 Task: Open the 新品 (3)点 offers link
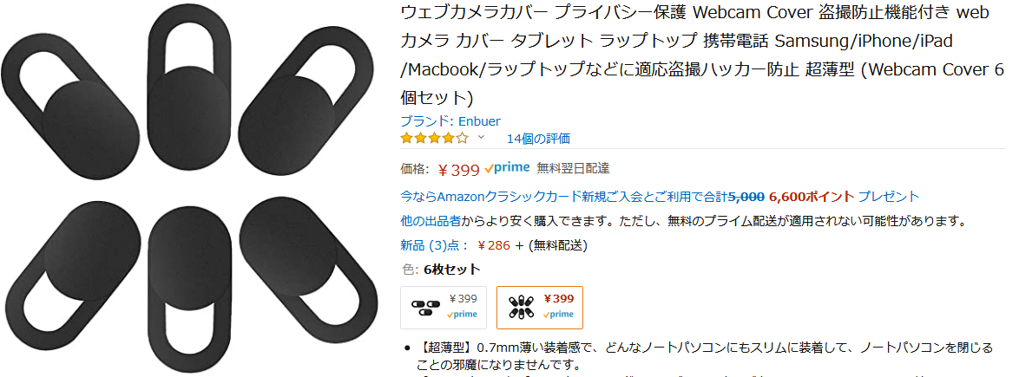(434, 245)
